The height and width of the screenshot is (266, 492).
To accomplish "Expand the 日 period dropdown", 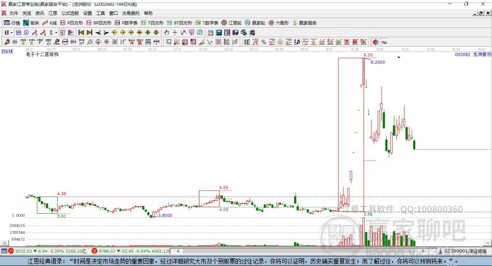I will (x=12, y=33).
